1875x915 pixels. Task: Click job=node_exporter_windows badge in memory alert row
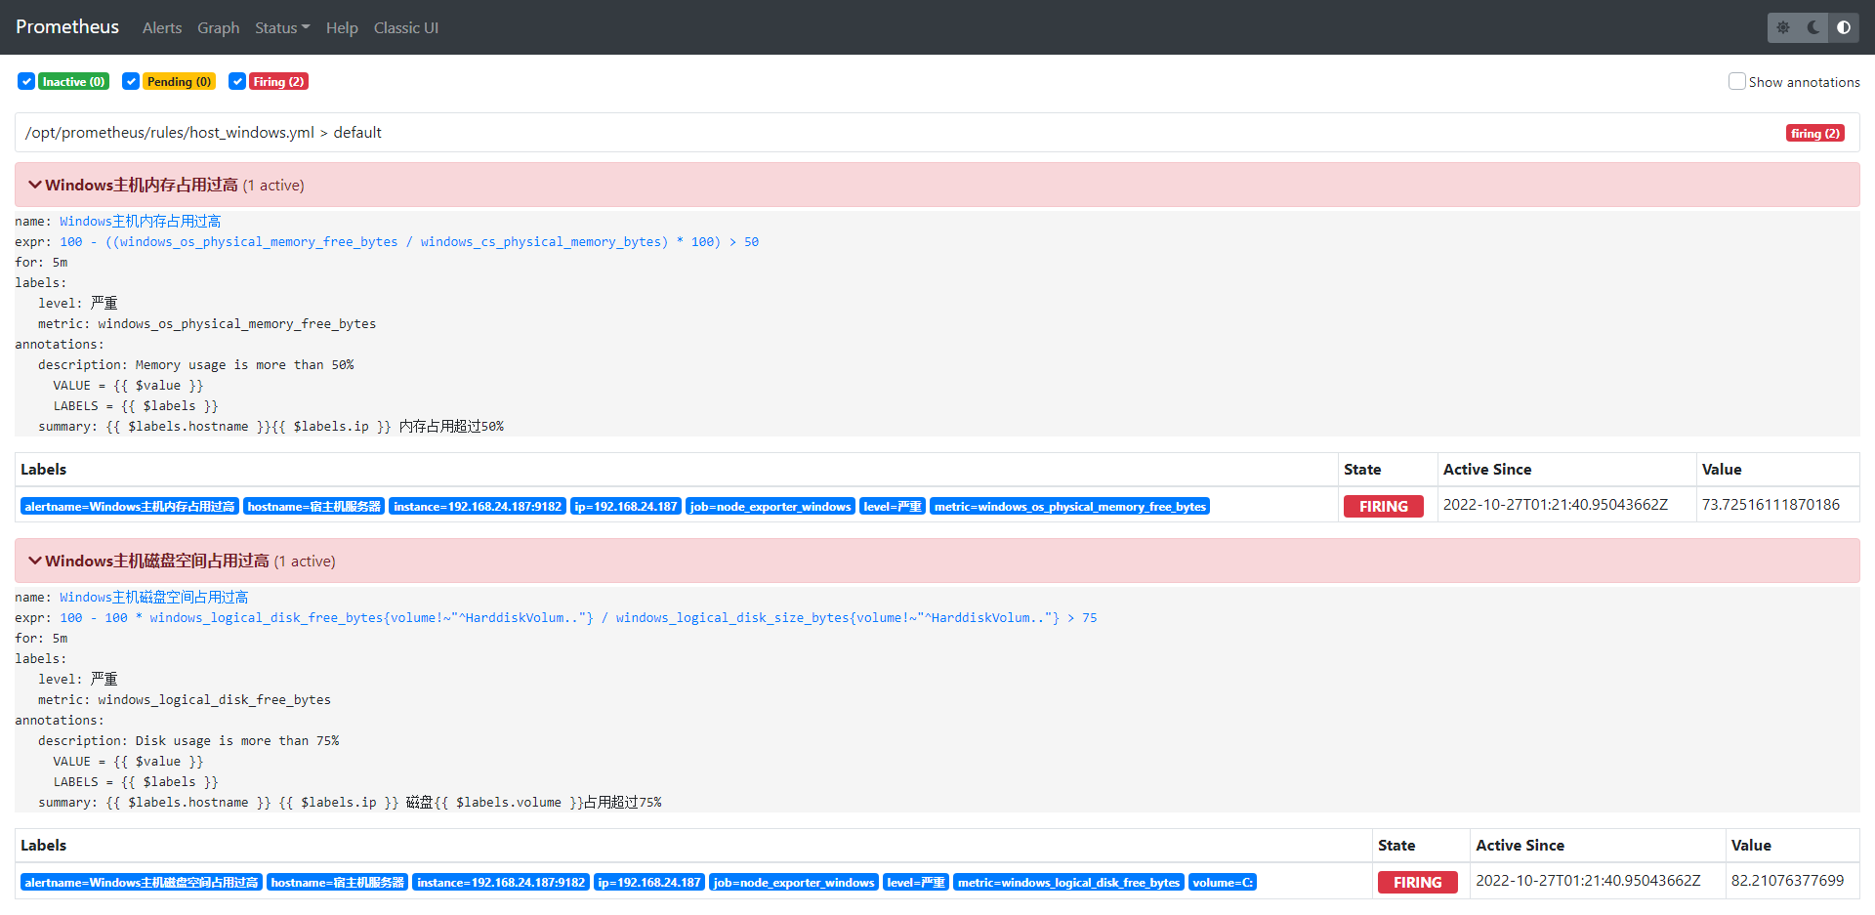[771, 506]
